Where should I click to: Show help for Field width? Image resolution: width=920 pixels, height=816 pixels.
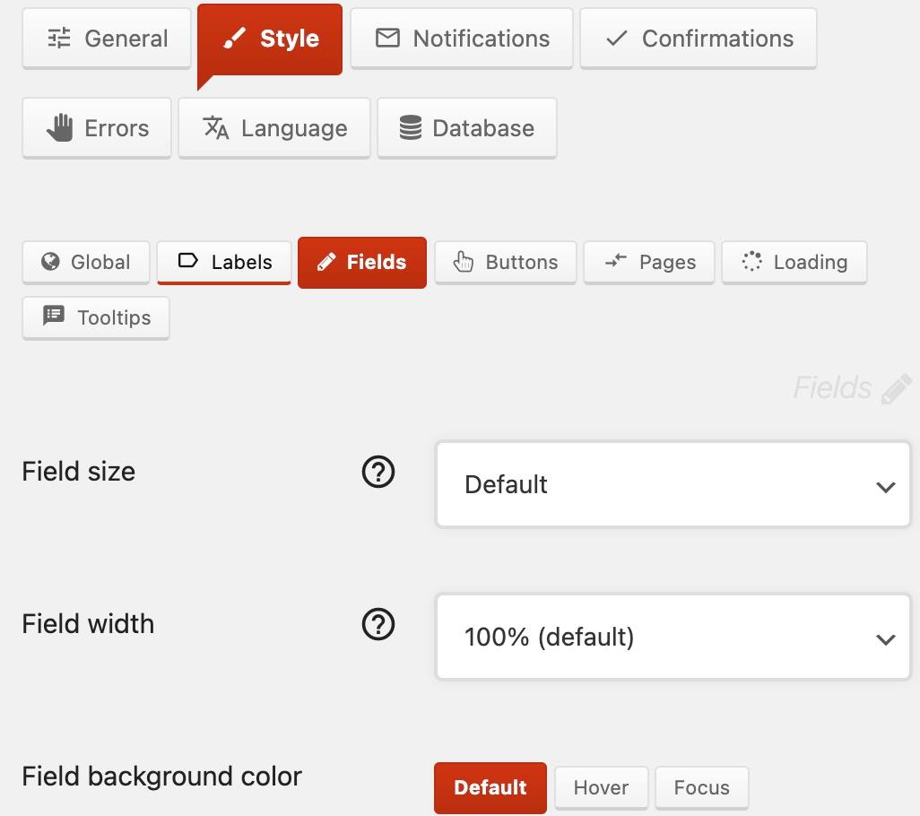[378, 624]
